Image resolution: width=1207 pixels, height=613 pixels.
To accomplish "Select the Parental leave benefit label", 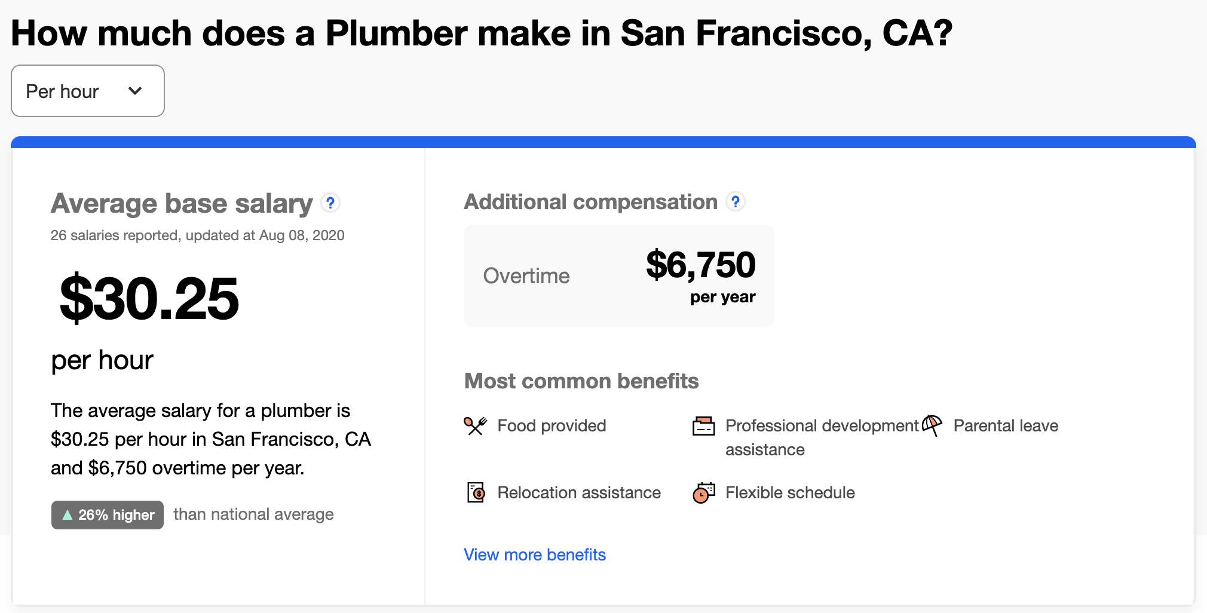I will point(1006,425).
